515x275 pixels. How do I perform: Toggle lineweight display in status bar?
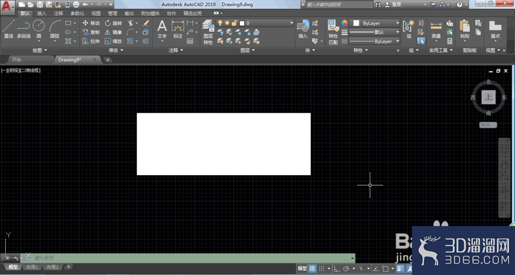[400, 268]
